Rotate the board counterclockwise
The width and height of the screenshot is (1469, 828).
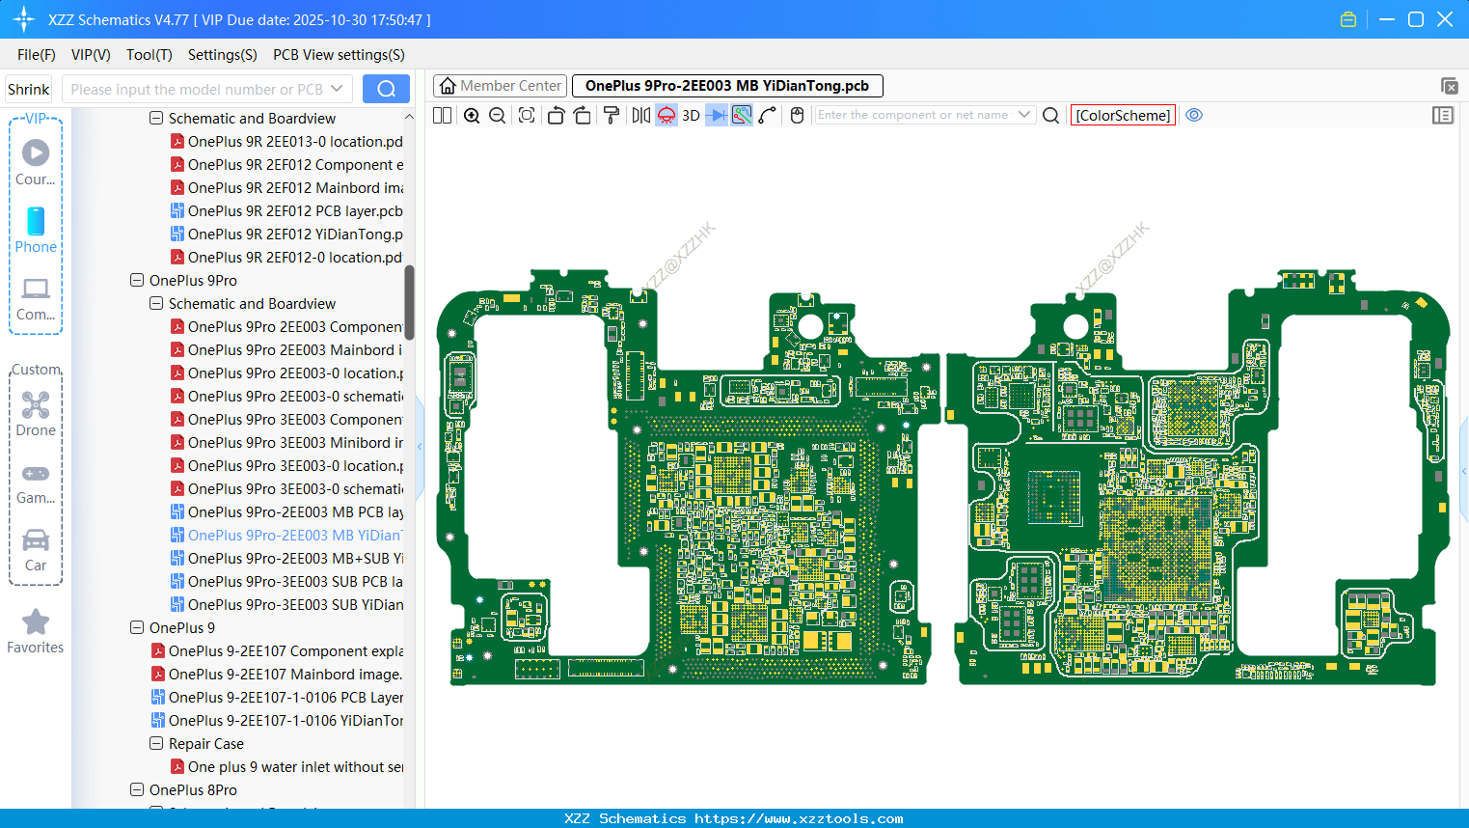point(556,116)
